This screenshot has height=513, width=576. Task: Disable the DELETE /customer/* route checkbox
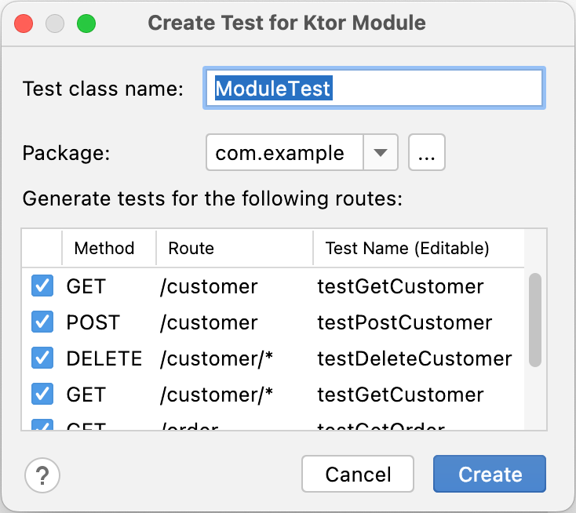[42, 358]
